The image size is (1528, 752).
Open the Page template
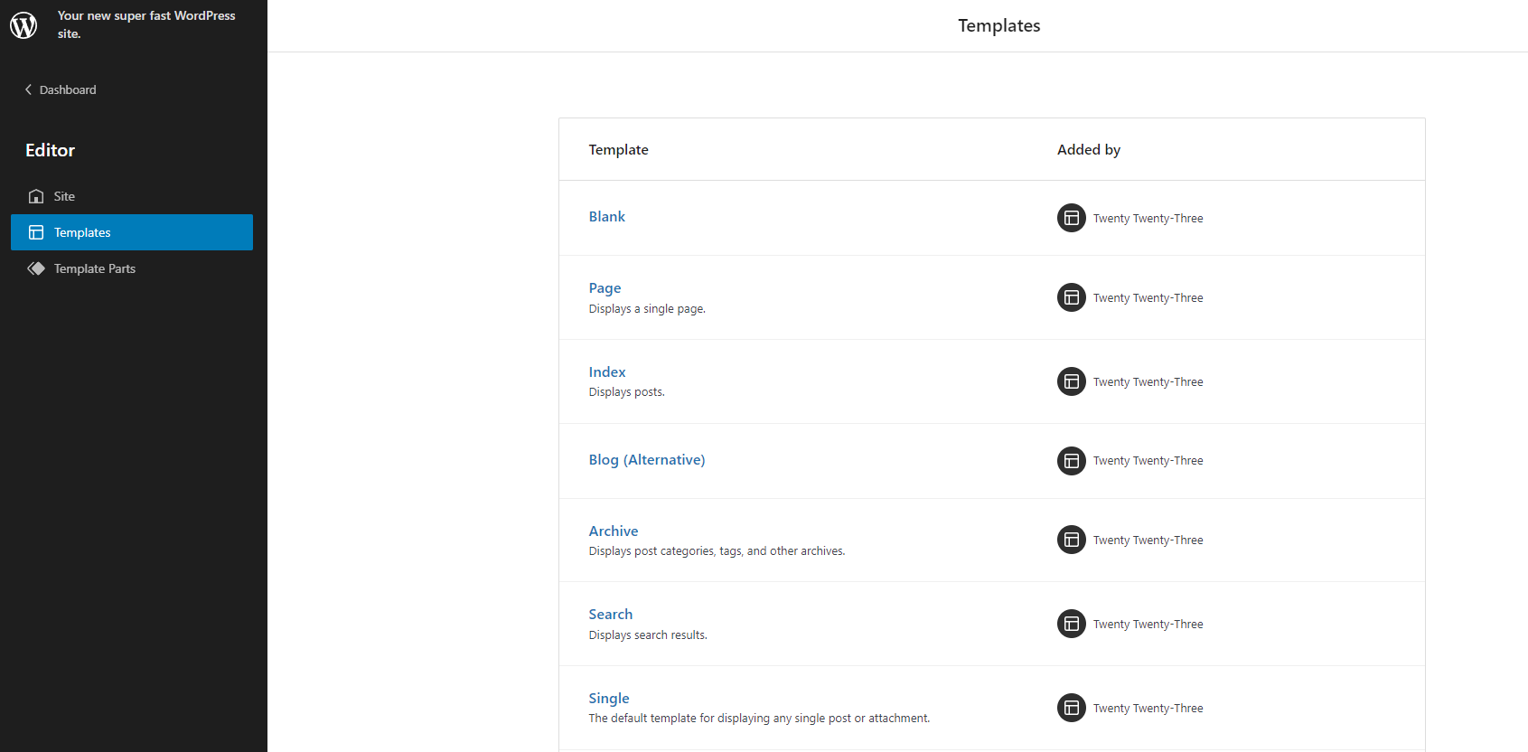point(605,287)
